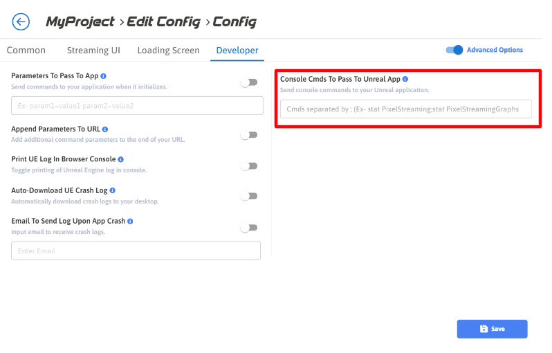Click MyProject in the breadcrumb
Image resolution: width=552 pixels, height=353 pixels.
point(80,21)
